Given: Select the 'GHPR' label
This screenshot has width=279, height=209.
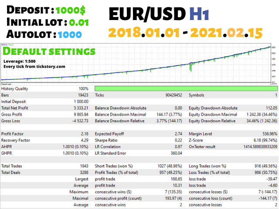Looking at the screenshot, I should click(7, 153).
